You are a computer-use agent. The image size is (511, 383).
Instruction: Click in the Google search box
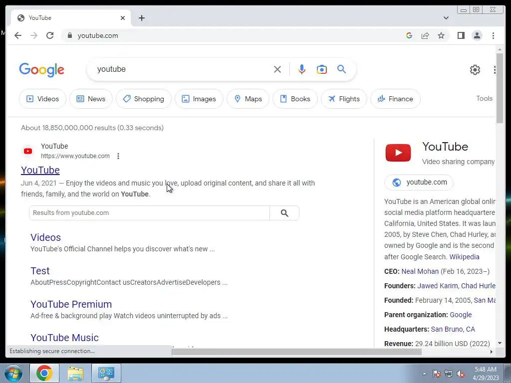coord(183,69)
